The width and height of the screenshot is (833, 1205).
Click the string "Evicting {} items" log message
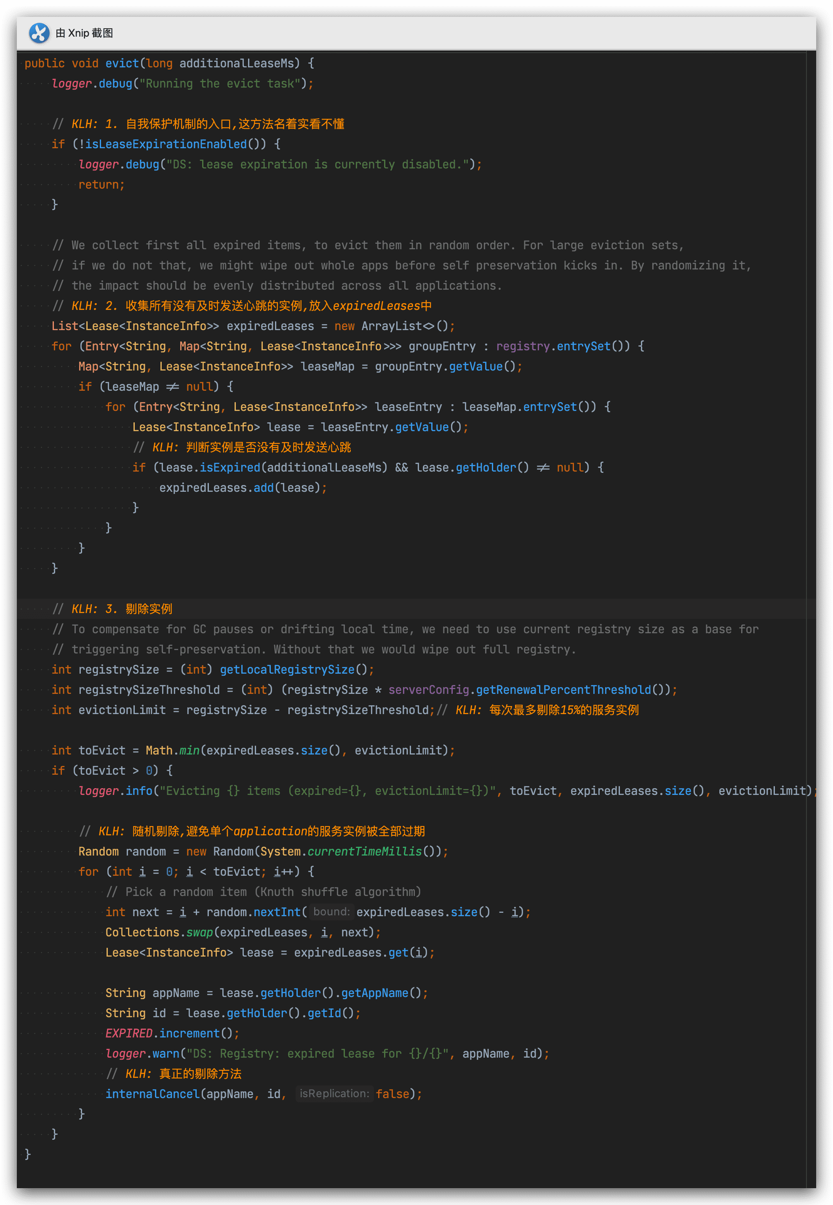click(327, 792)
